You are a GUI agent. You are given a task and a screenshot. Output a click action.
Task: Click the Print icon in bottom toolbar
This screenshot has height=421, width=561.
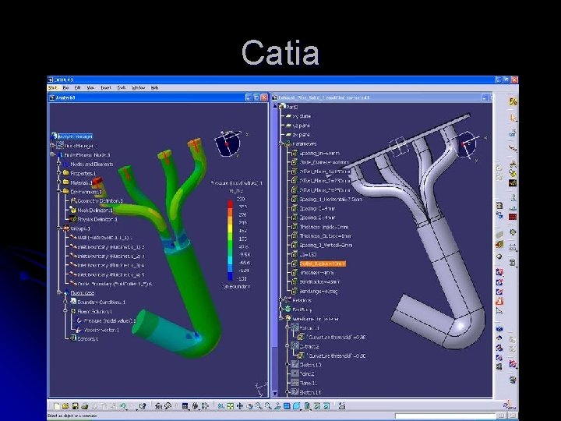coord(84,406)
